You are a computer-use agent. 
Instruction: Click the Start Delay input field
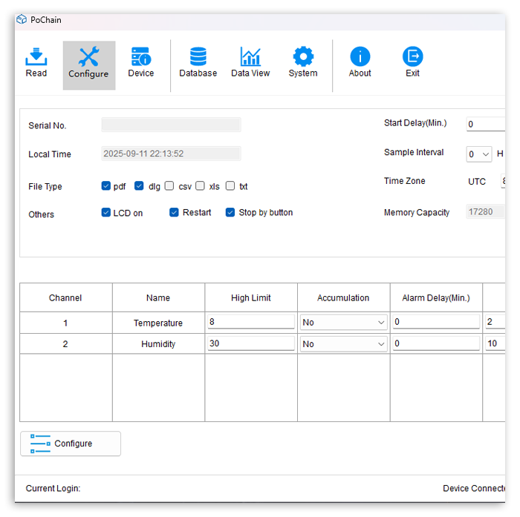point(487,125)
